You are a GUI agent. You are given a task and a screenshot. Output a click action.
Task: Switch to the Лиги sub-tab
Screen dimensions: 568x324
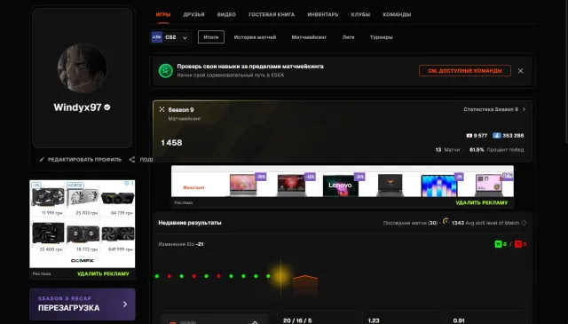(x=348, y=37)
